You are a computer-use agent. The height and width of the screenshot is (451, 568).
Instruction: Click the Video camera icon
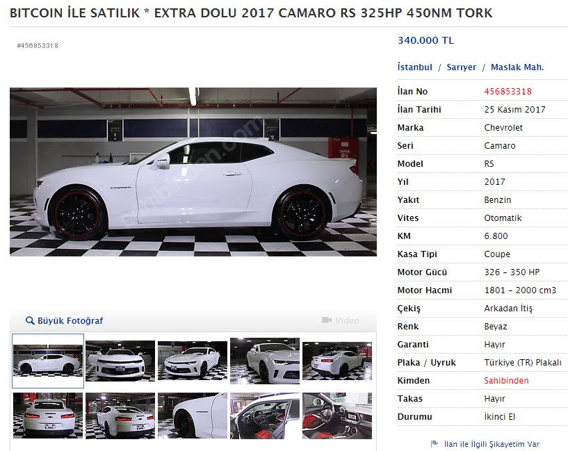(326, 320)
